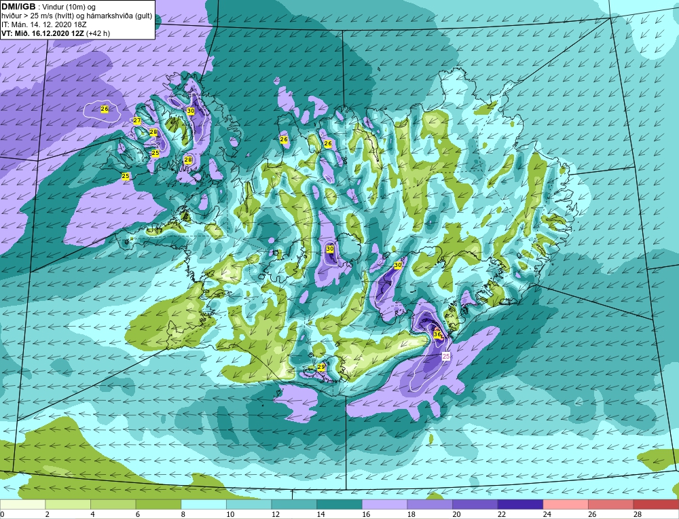
Task: Pick the green 4–6 legend swatch
Action: pyautogui.click(x=113, y=504)
